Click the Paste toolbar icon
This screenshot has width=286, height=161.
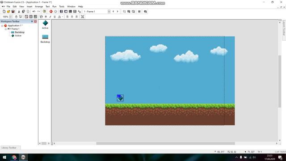[x=28, y=11]
